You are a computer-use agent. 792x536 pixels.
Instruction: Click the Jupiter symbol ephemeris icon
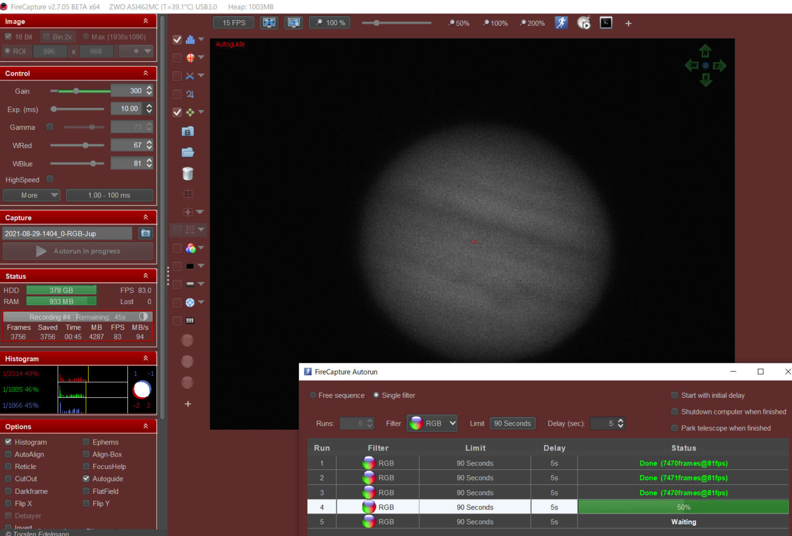pos(190,94)
